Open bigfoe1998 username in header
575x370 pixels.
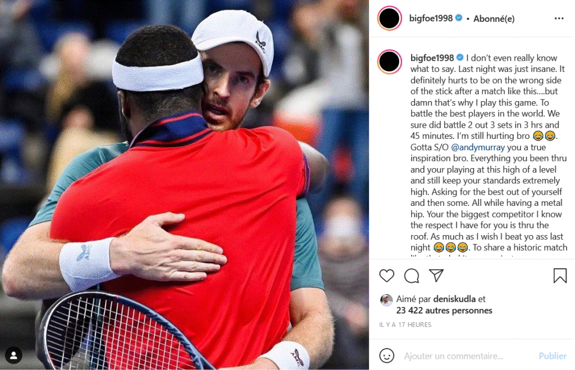pyautogui.click(x=431, y=18)
